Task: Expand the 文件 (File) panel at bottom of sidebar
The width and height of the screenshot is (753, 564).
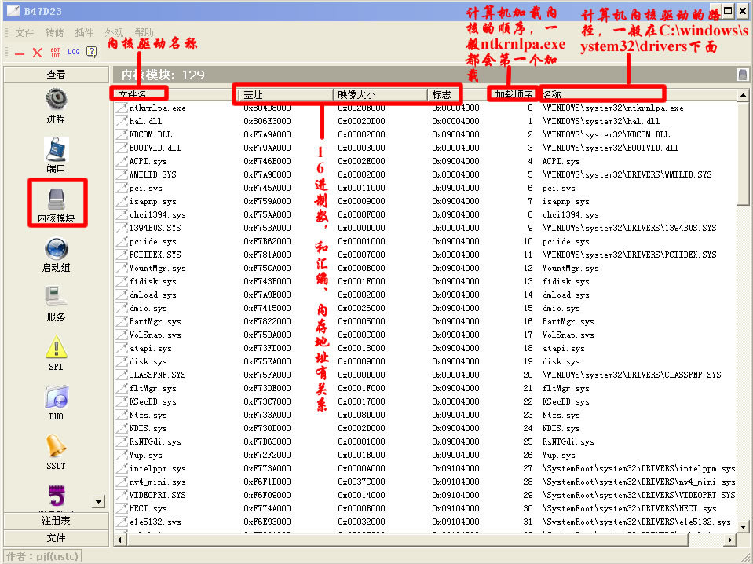Action: (55, 537)
